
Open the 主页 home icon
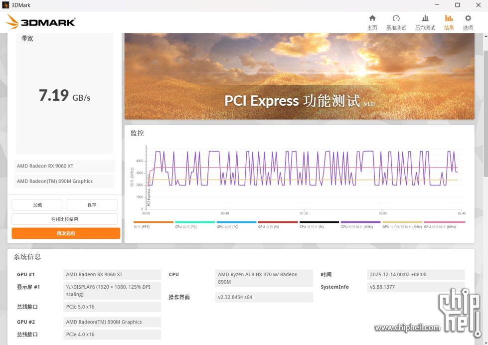pyautogui.click(x=372, y=18)
